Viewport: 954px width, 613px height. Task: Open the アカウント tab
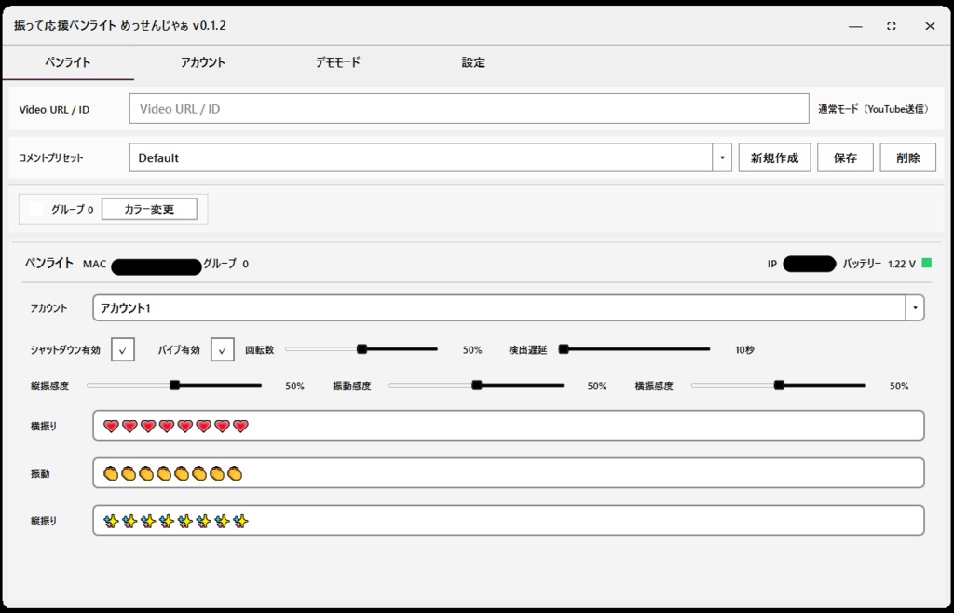click(203, 62)
